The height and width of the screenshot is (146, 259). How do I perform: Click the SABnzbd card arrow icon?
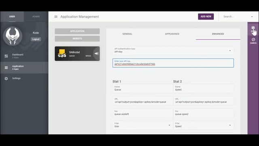[x=96, y=54]
